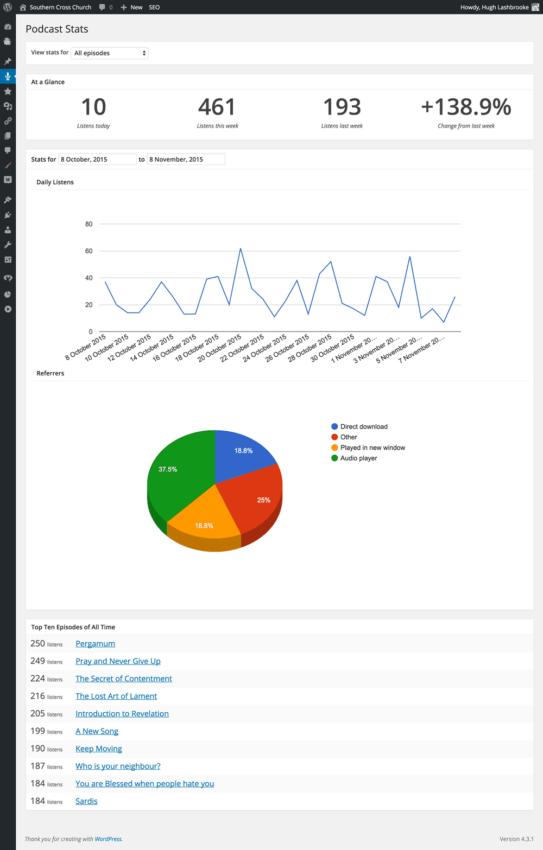Image resolution: width=543 pixels, height=850 pixels.
Task: Click the Links chain icon
Action: click(8, 121)
